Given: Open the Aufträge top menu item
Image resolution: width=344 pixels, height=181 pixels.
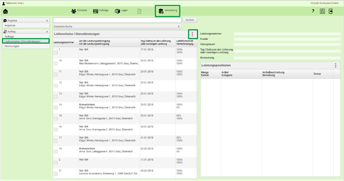Looking at the screenshot, I should [x=101, y=11].
